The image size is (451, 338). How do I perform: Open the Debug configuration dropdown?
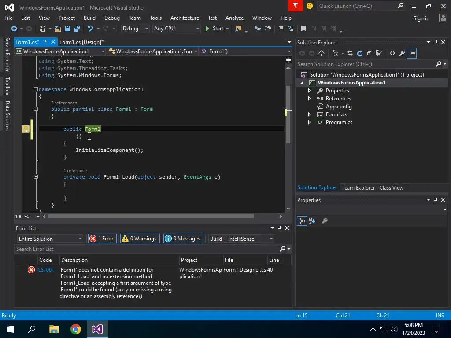tap(135, 29)
